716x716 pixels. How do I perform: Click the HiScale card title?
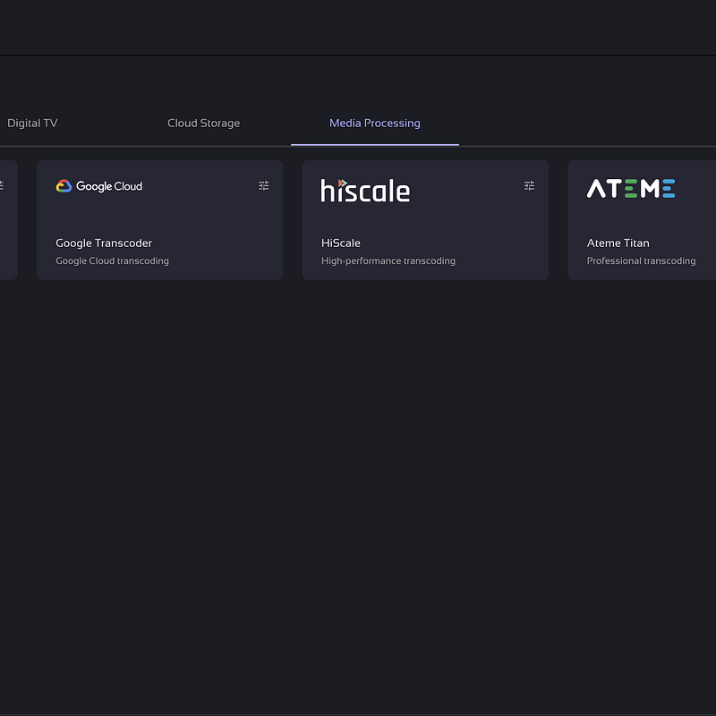341,243
